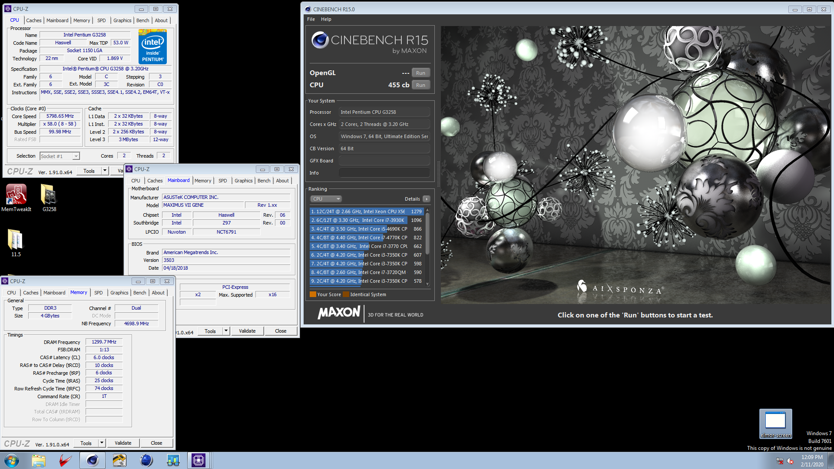Select SPD tab in Mainboard CPU-Z window

(223, 181)
